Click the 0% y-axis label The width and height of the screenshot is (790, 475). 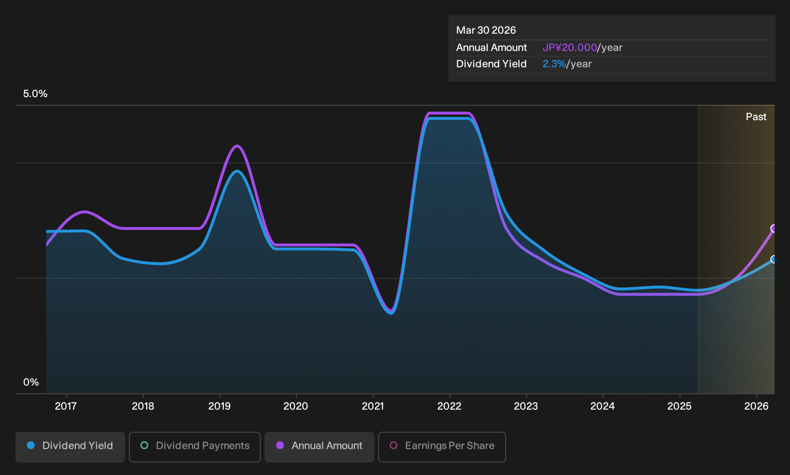coord(31,382)
